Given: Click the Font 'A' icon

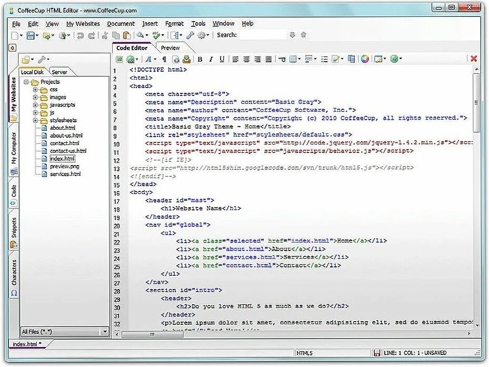Looking at the screenshot, I should coord(148,59).
